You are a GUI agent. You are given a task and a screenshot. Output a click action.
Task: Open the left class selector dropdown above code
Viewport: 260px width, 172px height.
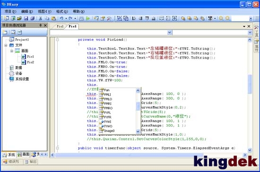coord(169,32)
